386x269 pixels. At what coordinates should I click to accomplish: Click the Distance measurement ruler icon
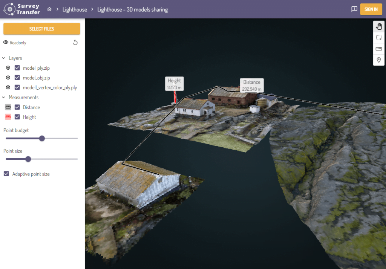[x=8, y=107]
